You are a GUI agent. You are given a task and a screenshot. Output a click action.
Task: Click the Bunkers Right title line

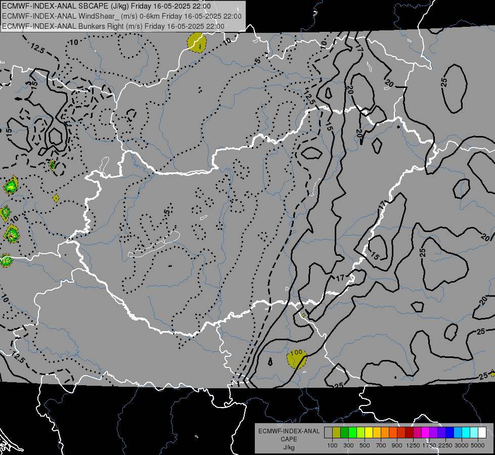coord(113,26)
